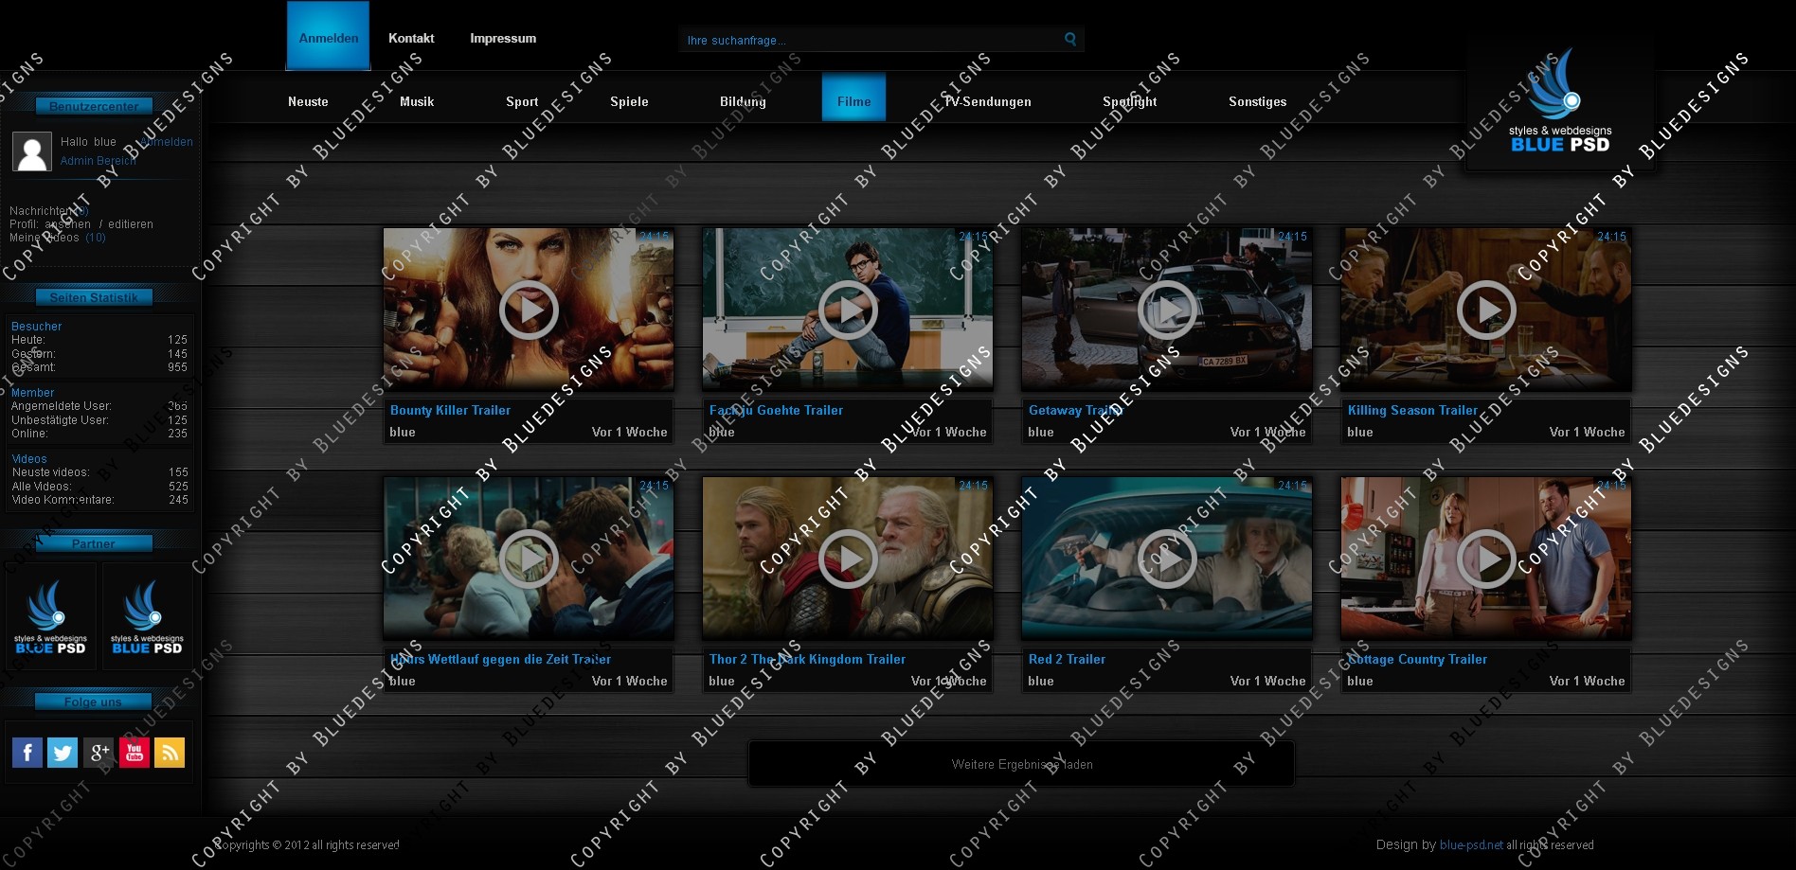Click the Folge uns panel header
This screenshot has height=870, width=1796.
pyautogui.click(x=93, y=701)
